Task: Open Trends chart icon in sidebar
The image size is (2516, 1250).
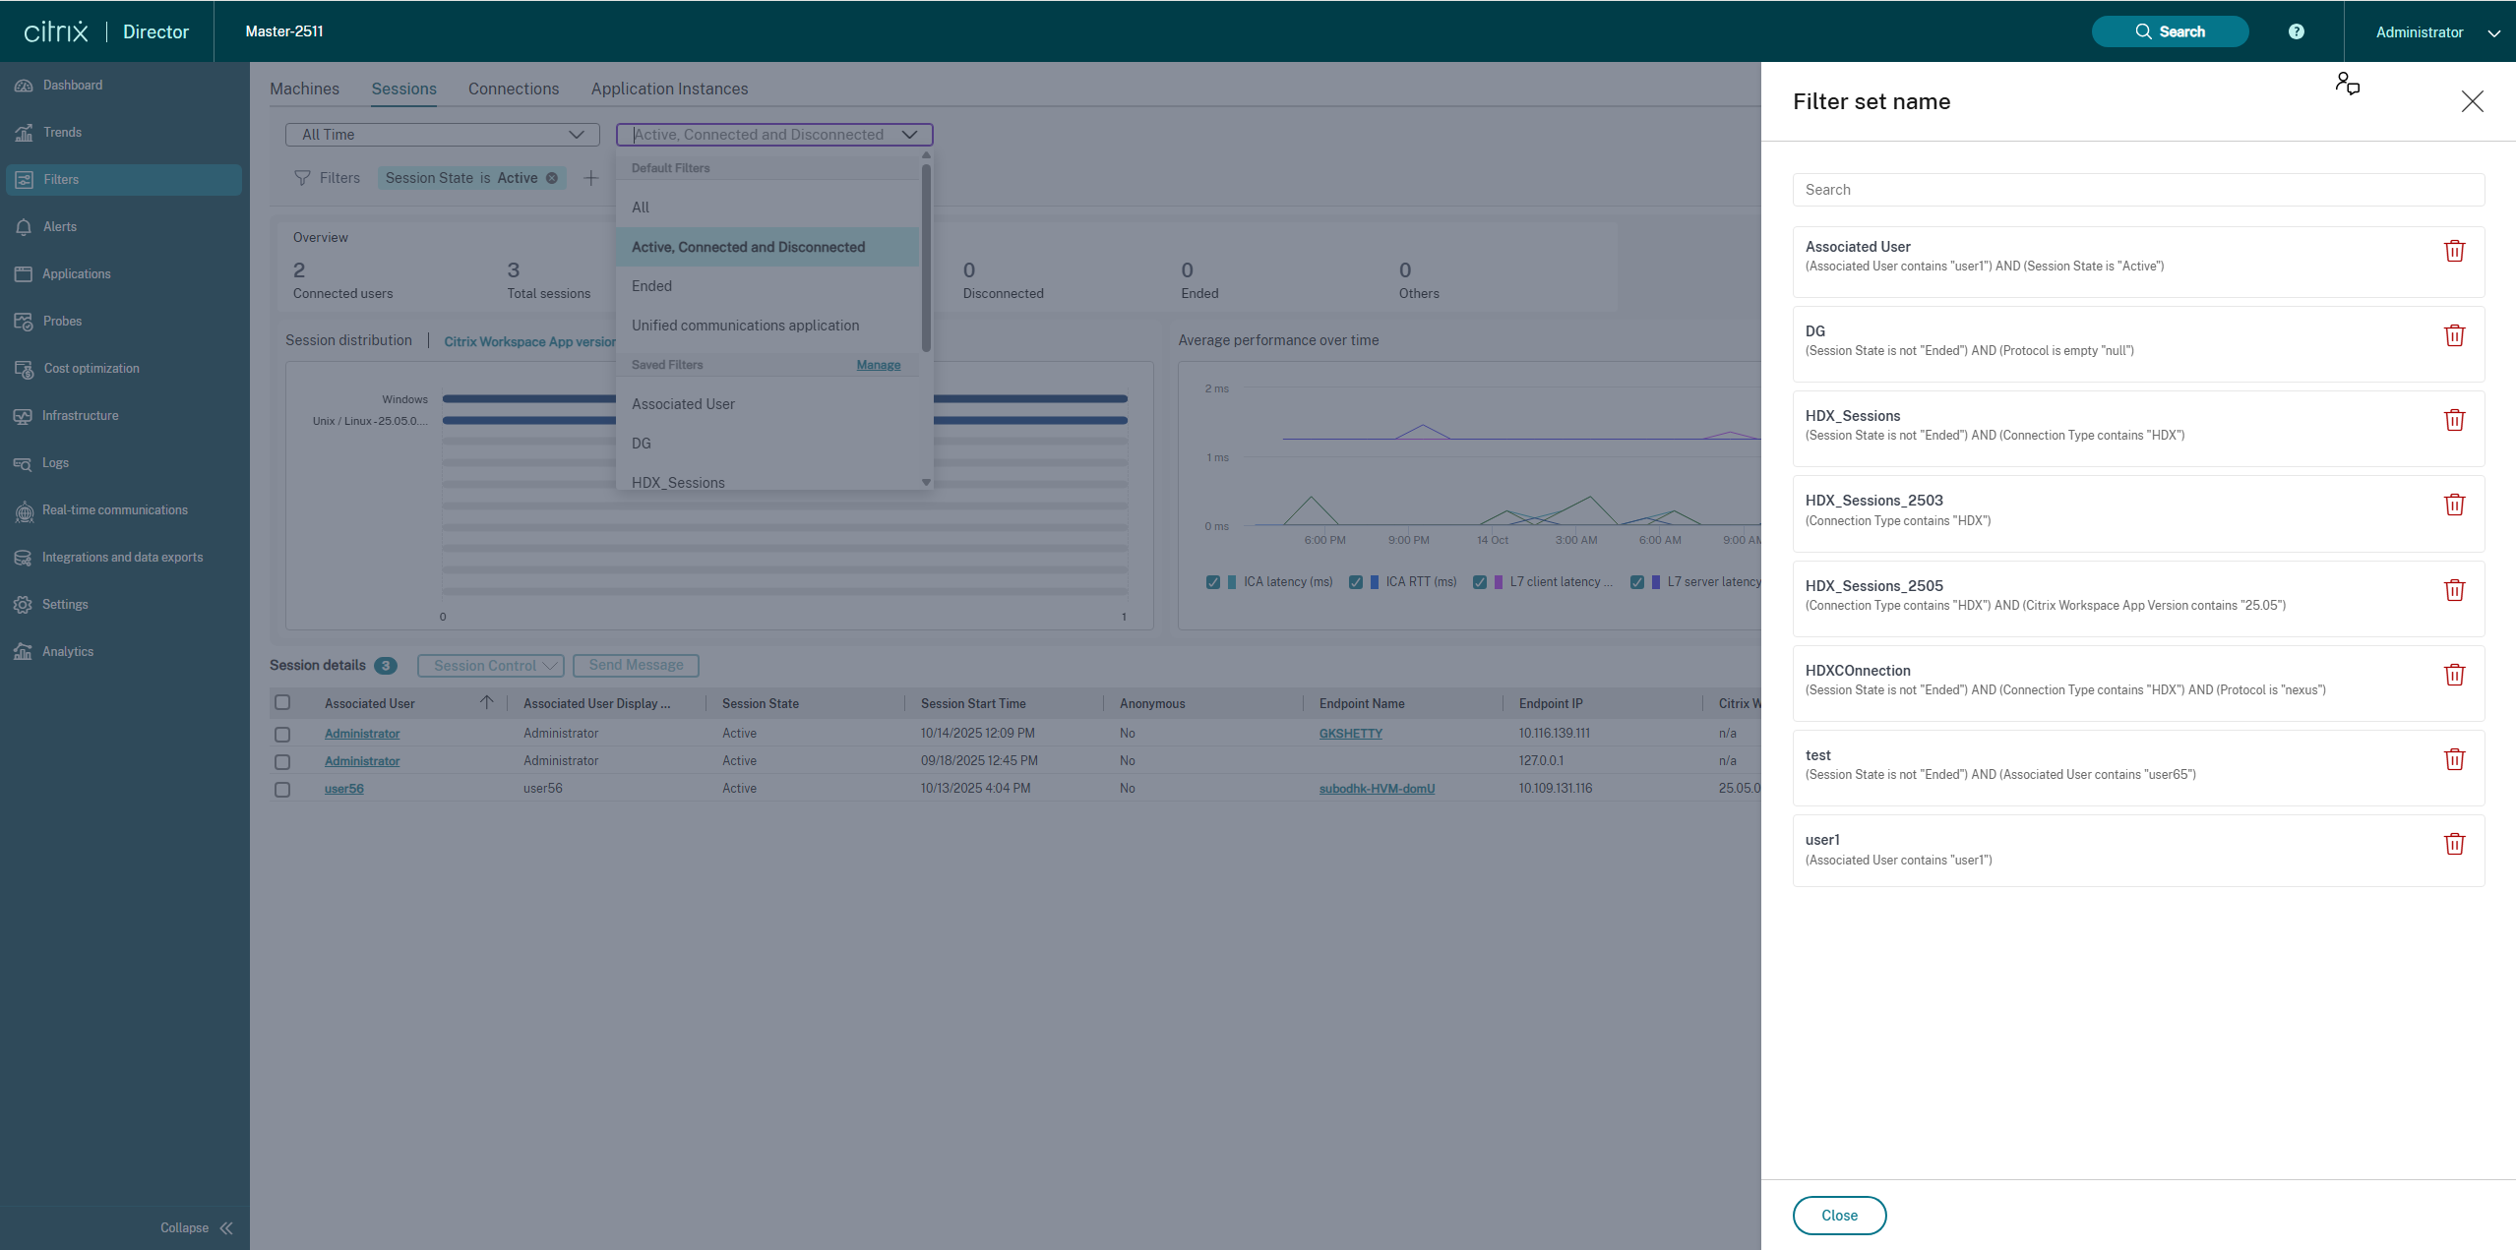Action: (x=24, y=133)
